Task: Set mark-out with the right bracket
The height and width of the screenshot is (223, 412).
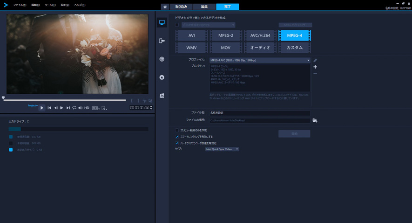Action: (x=138, y=101)
